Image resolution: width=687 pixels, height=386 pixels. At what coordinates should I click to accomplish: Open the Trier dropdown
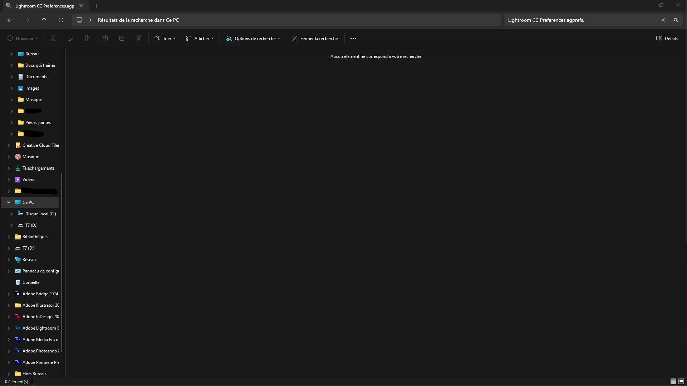(x=165, y=39)
